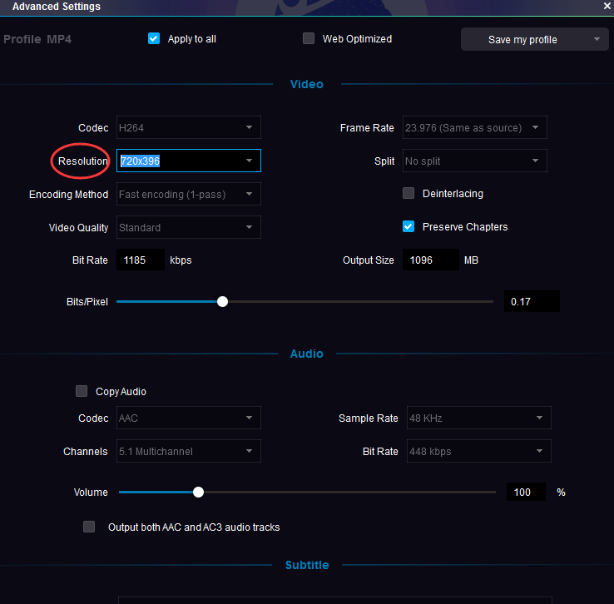Viewport: 614px width, 604px height.
Task: Enable the Copy Audio checkbox
Action: tap(82, 391)
